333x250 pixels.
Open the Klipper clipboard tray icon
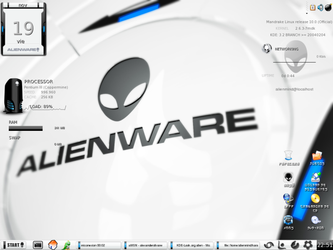[313, 7]
